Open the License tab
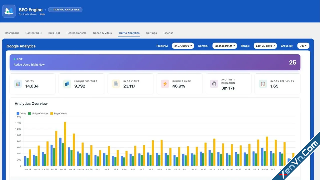 coord(168,33)
